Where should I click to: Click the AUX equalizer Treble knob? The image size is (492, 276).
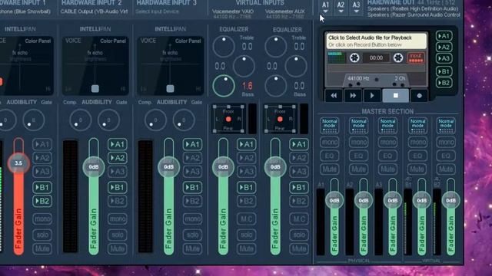point(276,46)
